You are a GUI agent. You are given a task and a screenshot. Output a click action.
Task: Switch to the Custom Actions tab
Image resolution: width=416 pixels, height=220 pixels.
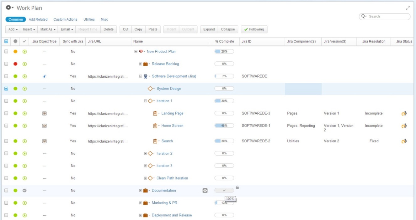[65, 19]
